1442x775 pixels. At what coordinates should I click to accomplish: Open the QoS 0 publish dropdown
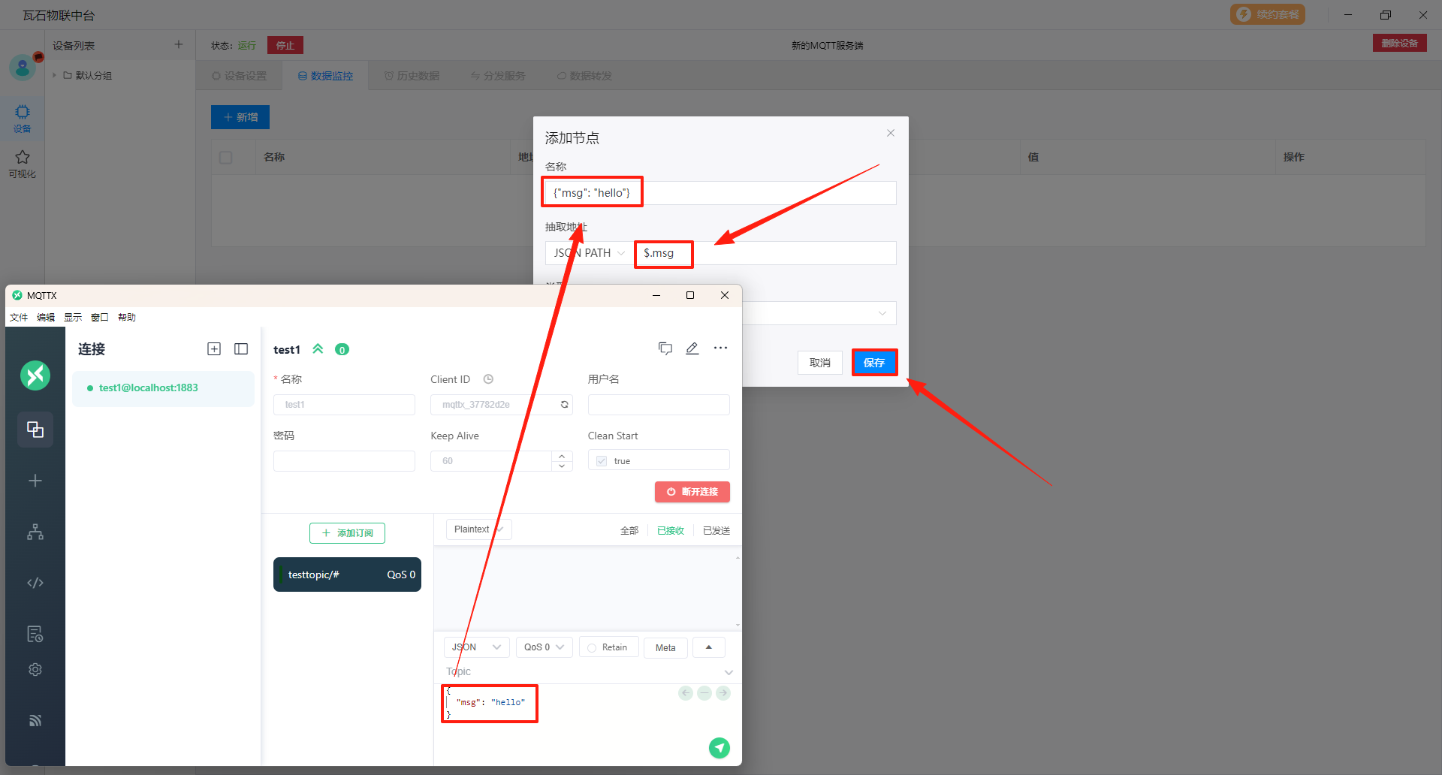544,647
